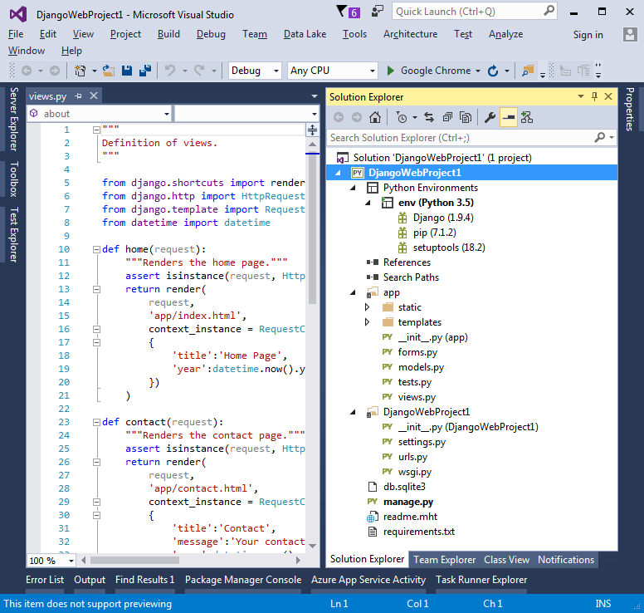
Task: Expand the static folder
Action: 367,307
